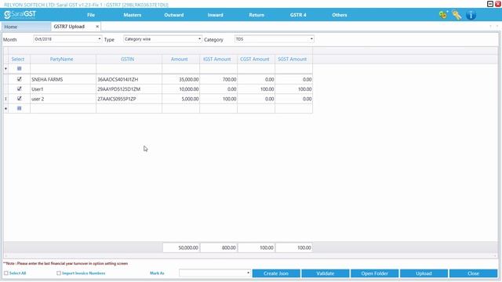
Task: Open the Others menu
Action: [x=340, y=15]
